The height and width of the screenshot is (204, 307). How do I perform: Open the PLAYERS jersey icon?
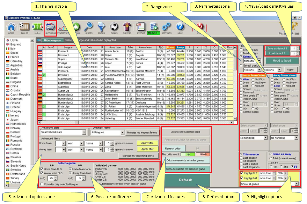point(127,28)
